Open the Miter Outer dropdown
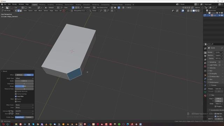The height and width of the screenshot is (126, 224). point(24,105)
